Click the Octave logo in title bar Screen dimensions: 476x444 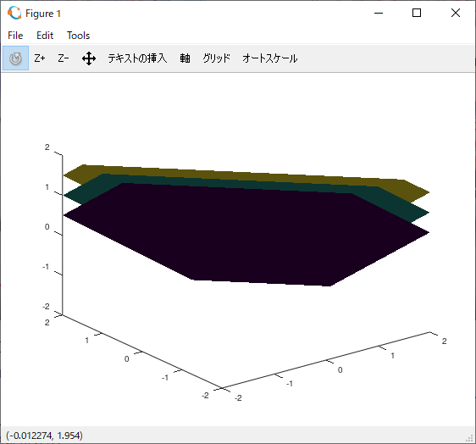point(14,13)
